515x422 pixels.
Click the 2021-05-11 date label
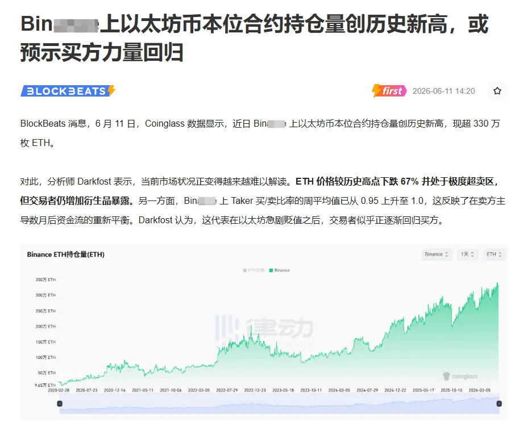143,390
